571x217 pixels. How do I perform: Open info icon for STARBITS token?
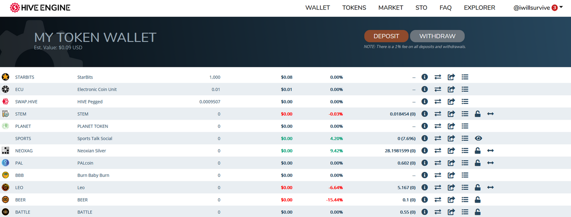tap(425, 77)
